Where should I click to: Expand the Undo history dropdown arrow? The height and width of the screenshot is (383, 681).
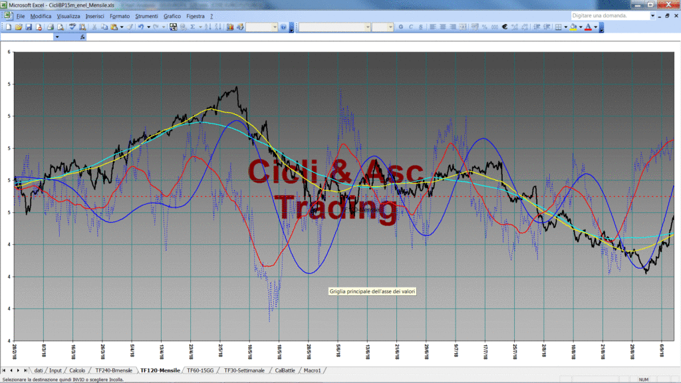148,27
